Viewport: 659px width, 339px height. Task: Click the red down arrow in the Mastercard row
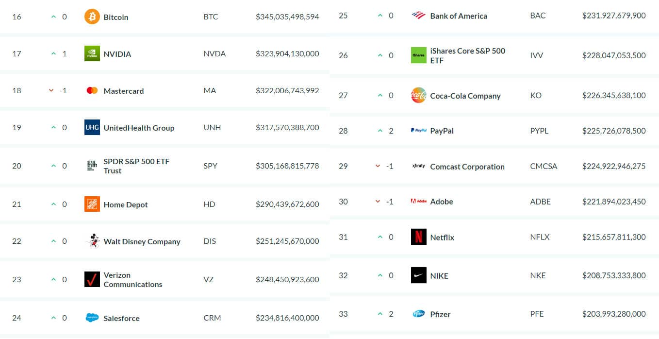click(x=51, y=90)
